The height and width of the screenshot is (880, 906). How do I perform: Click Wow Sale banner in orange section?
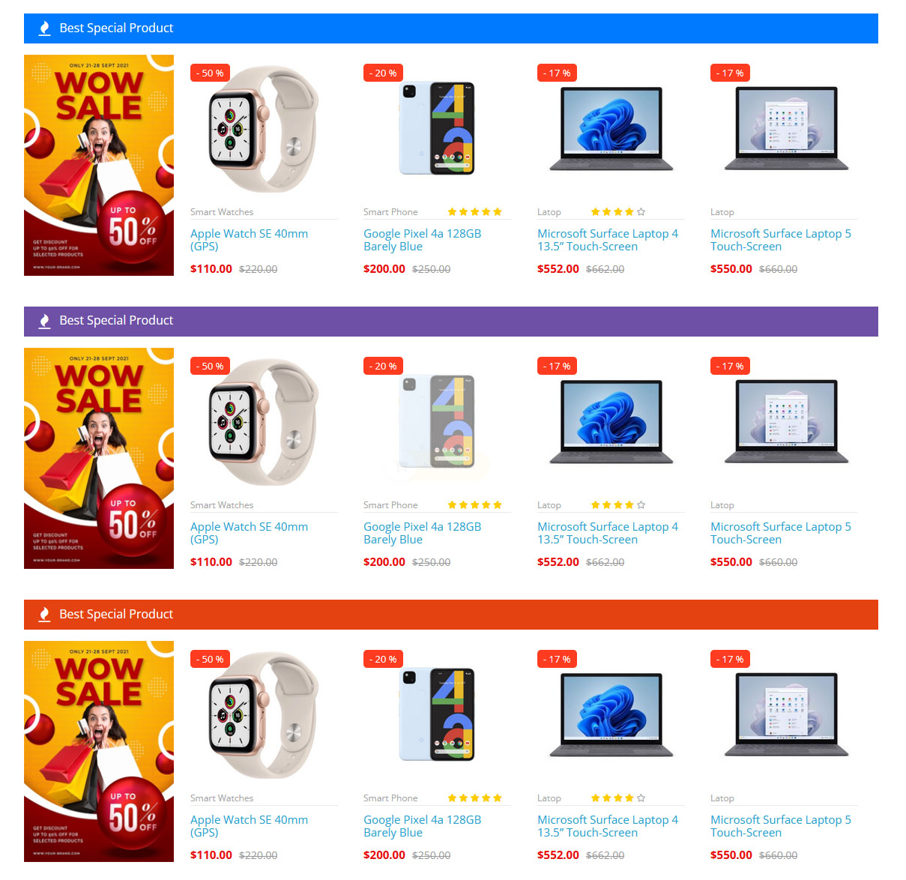(x=99, y=751)
